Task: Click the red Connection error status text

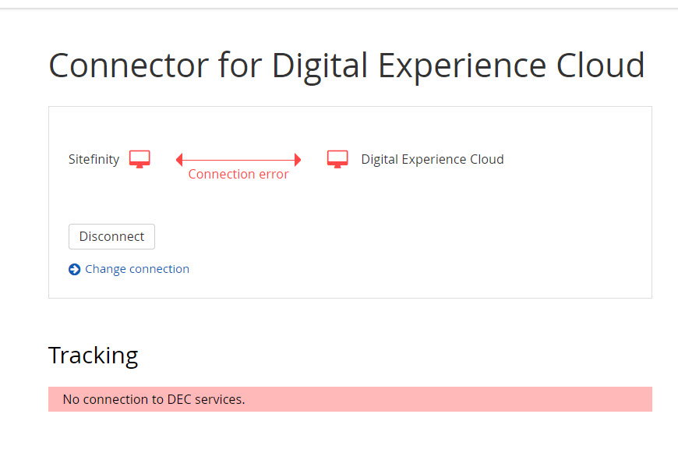Action: 238,175
